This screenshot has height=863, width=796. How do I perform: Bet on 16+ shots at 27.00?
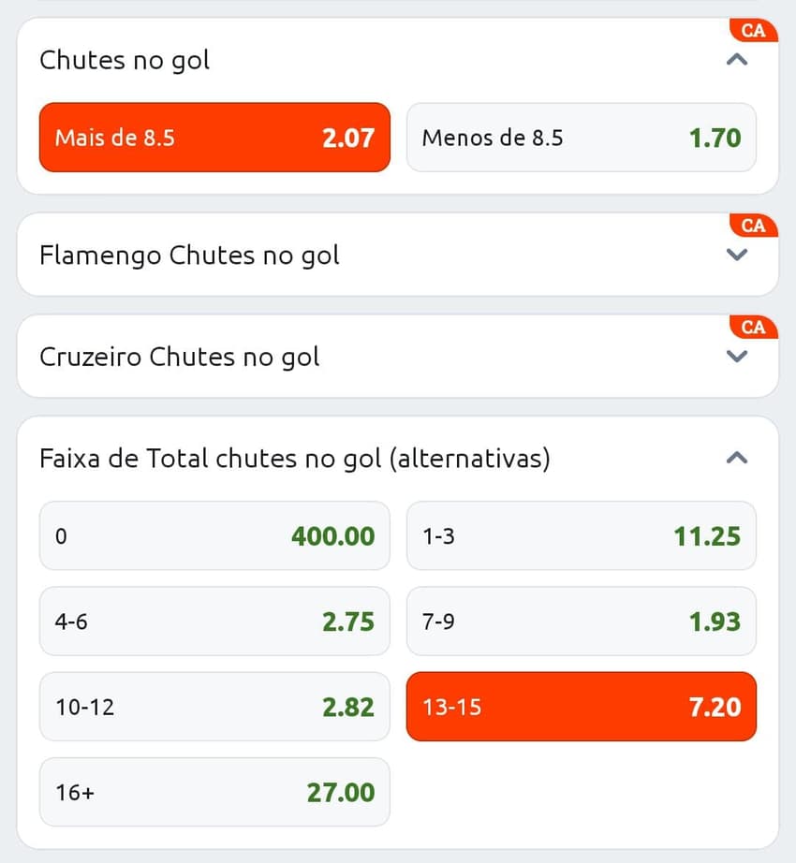214,792
